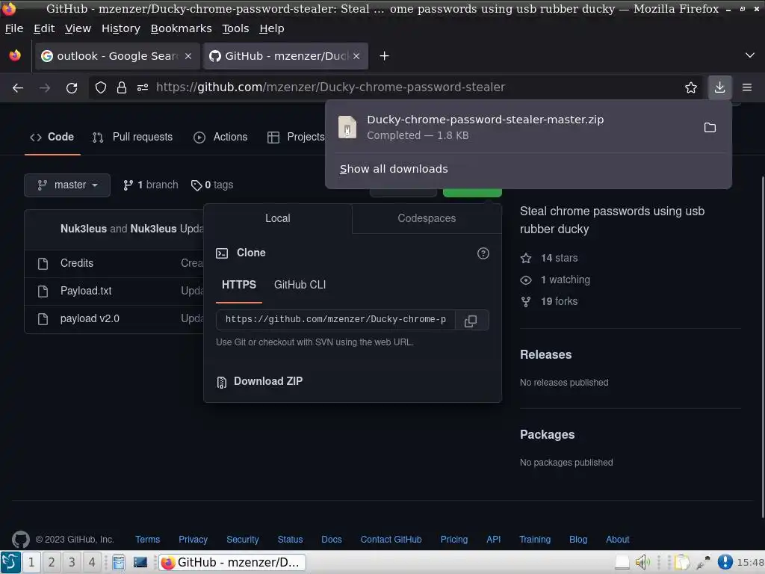Switch to outlook Google Search tab

(117, 56)
